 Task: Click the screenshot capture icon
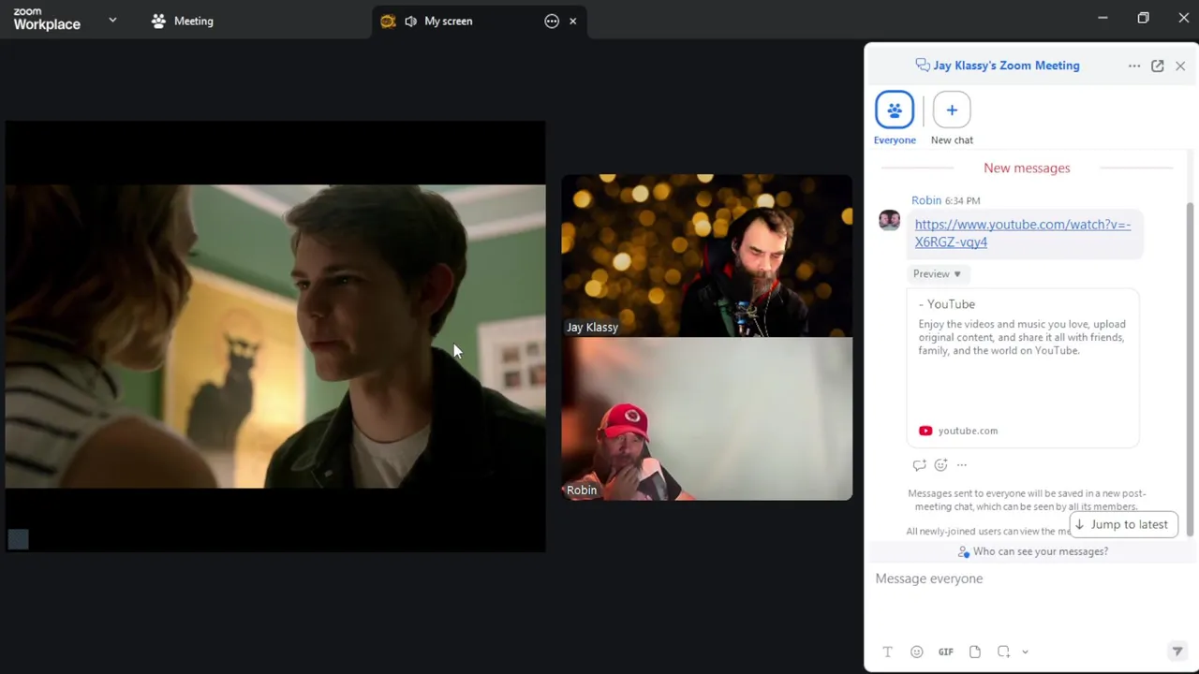[x=1003, y=652]
